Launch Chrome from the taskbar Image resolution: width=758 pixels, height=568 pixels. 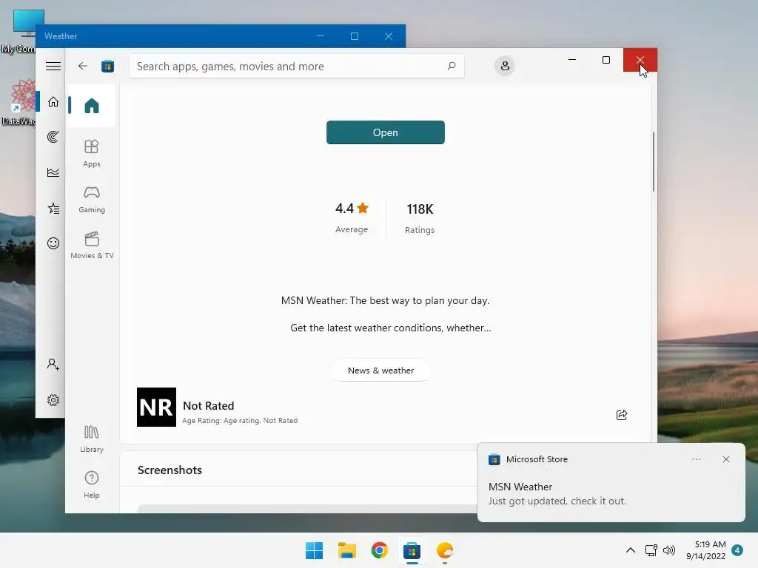click(x=380, y=550)
